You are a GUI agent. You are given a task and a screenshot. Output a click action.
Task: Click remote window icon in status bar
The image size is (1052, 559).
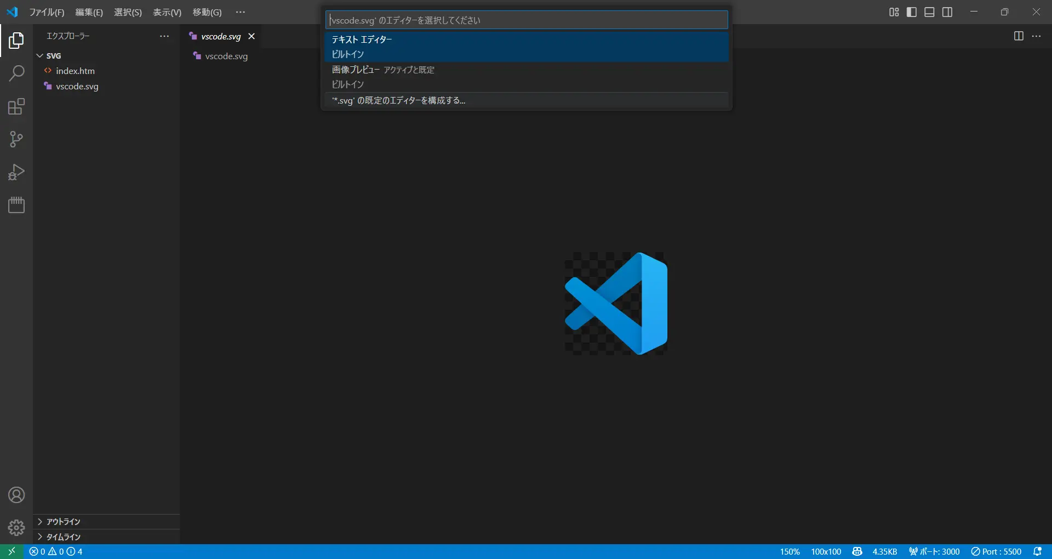12,551
